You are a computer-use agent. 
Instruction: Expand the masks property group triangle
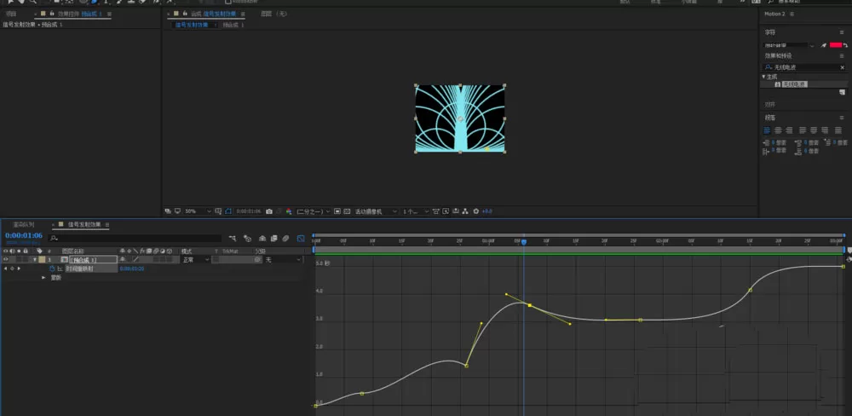click(43, 278)
